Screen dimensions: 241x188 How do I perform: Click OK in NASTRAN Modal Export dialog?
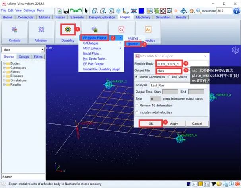pyautogui.click(x=151, y=123)
